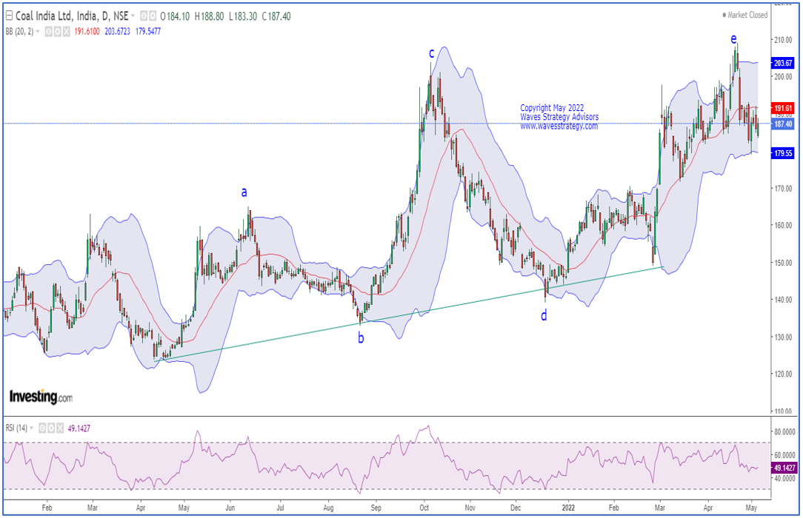Click the red 191.6100 BB legend value
The image size is (803, 518).
coord(87,32)
